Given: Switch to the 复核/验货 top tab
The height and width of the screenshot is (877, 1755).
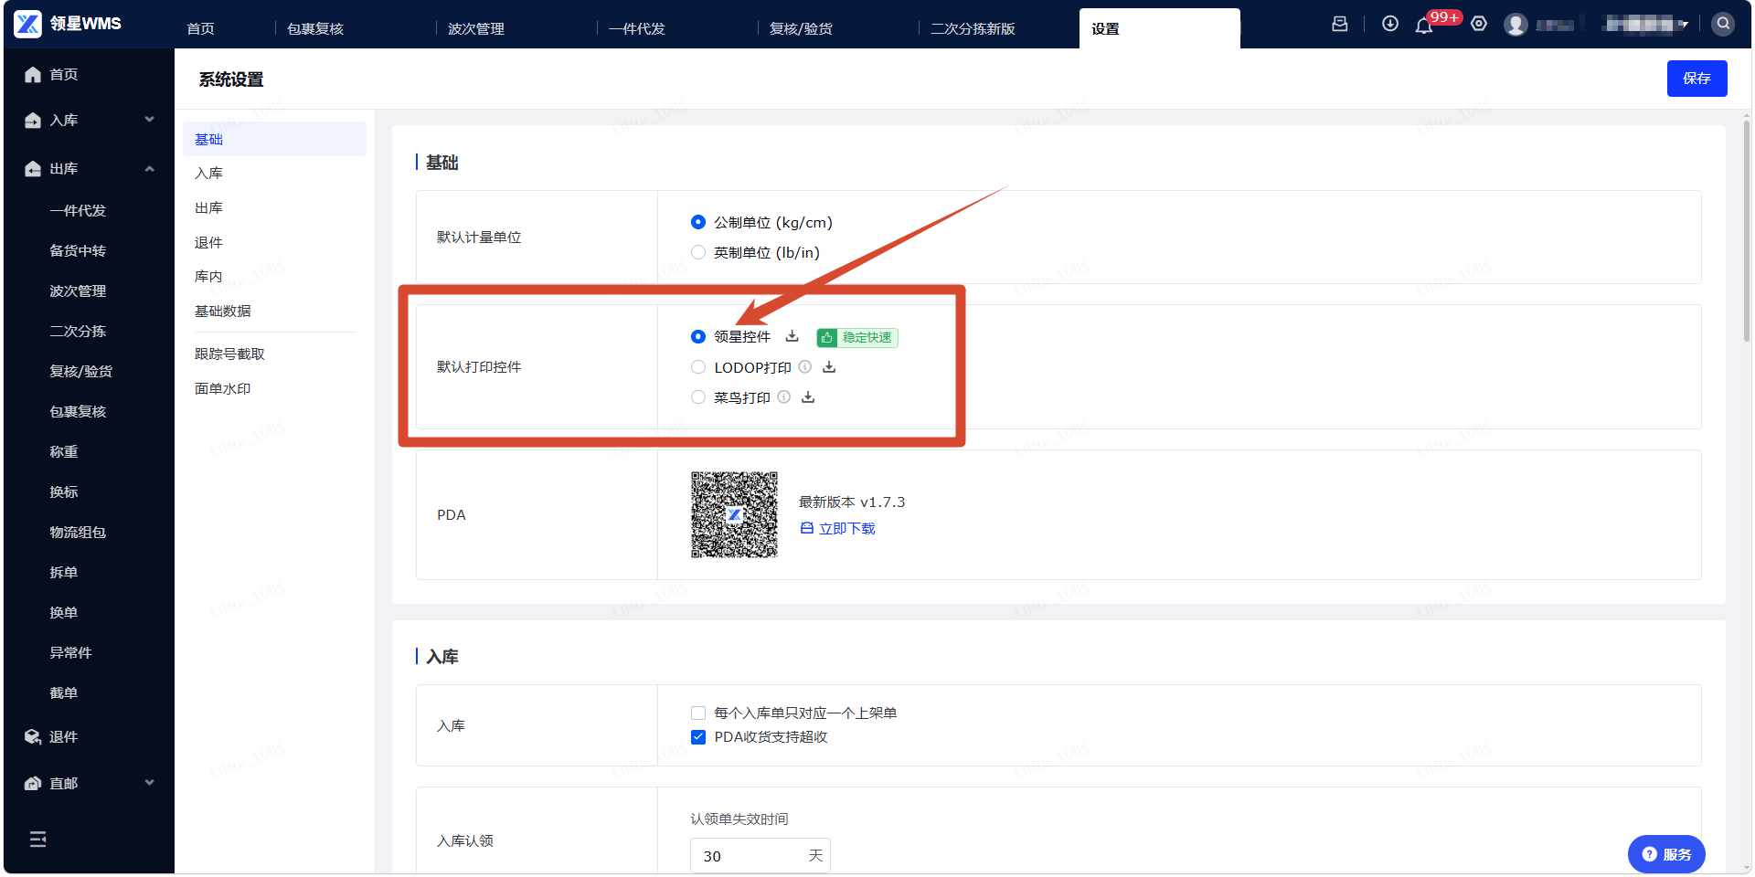Looking at the screenshot, I should (x=801, y=29).
